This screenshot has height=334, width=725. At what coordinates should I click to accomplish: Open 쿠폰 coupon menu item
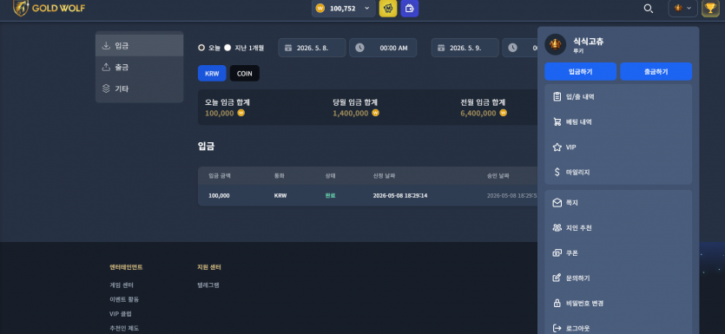pyautogui.click(x=618, y=253)
